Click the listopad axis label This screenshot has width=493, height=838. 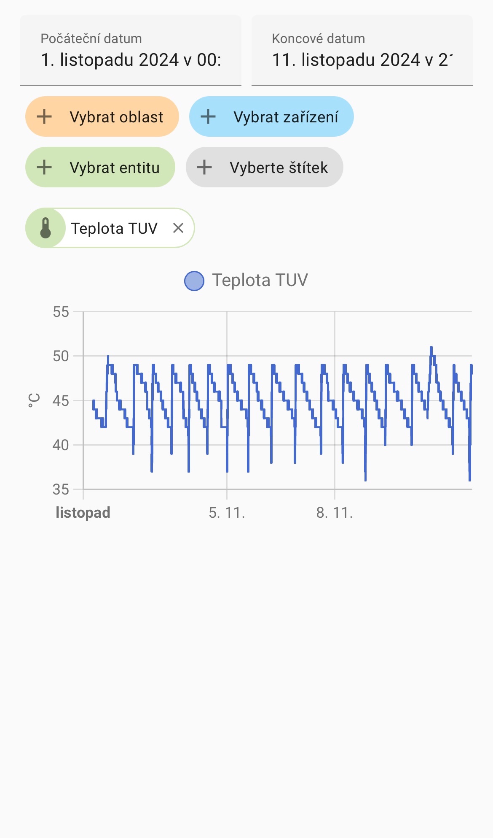click(x=83, y=513)
